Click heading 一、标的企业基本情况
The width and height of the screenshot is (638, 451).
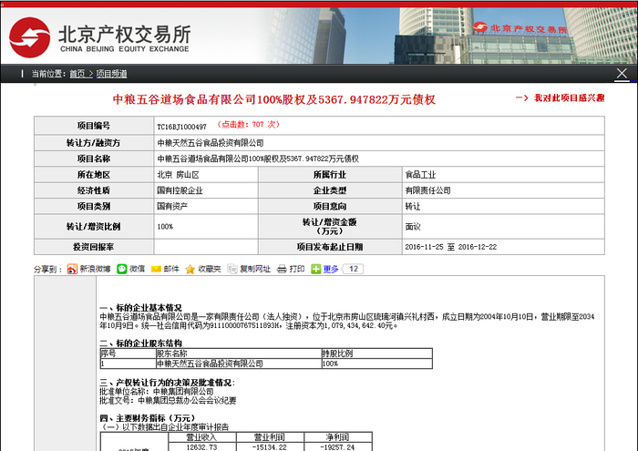[x=140, y=307]
